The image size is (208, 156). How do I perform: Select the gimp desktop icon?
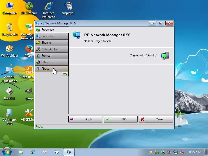click(x=29, y=94)
